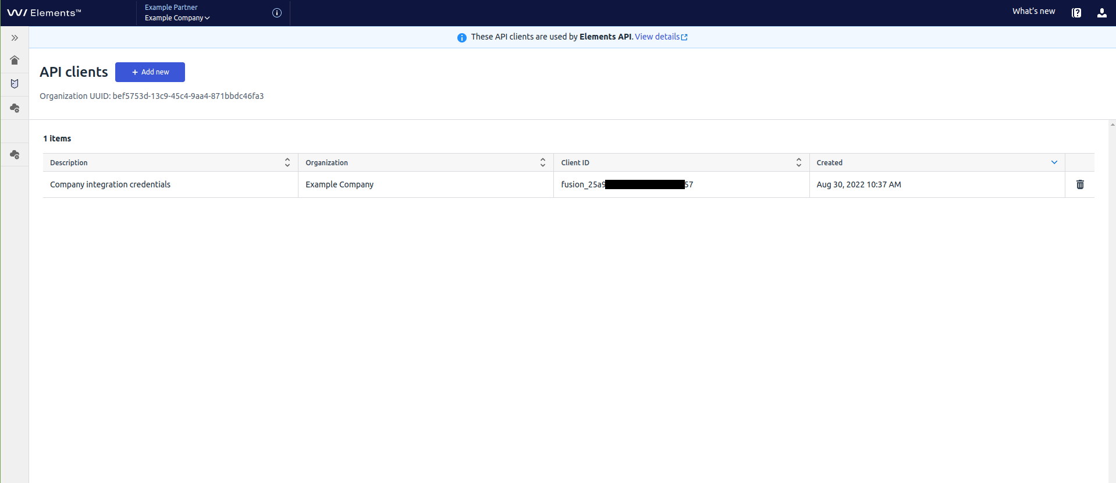
Task: Expand the collapsed sidebar with double chevron
Action: (x=15, y=38)
